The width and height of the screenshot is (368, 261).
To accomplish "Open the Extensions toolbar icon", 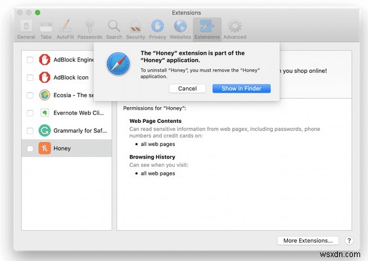I will [x=207, y=26].
